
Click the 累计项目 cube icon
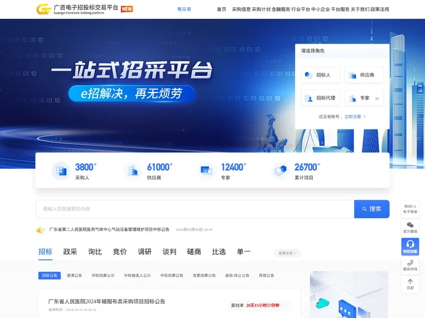280,171
